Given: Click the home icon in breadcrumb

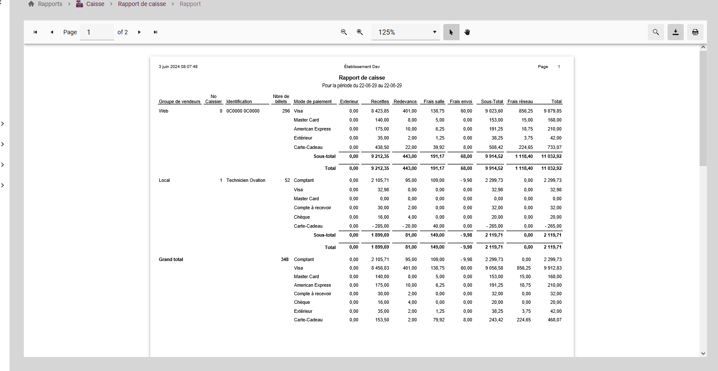Looking at the screenshot, I should [x=31, y=4].
